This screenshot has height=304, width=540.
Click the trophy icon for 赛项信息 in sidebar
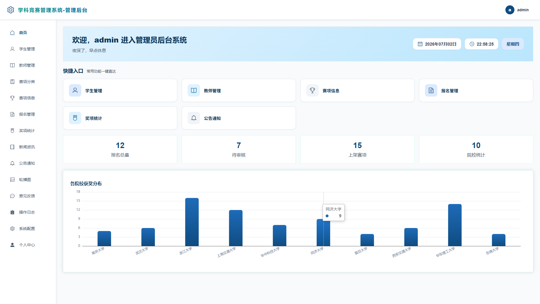pyautogui.click(x=12, y=98)
